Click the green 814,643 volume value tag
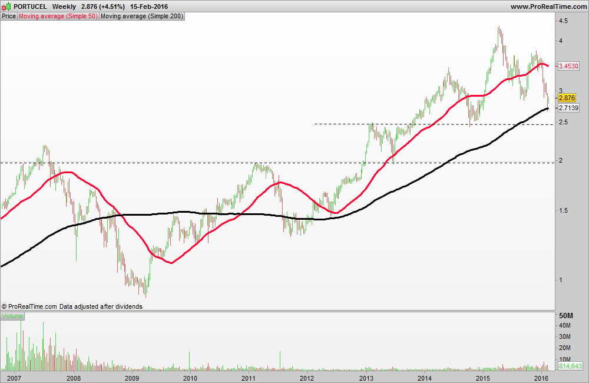The width and height of the screenshot is (589, 383). 570,366
